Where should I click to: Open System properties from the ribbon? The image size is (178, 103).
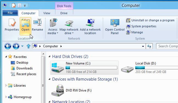[141, 26]
